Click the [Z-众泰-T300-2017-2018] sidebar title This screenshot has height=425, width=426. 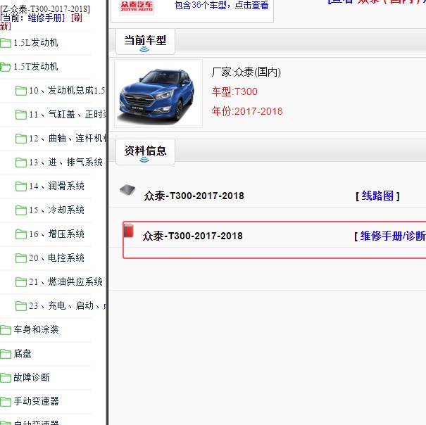45,9
